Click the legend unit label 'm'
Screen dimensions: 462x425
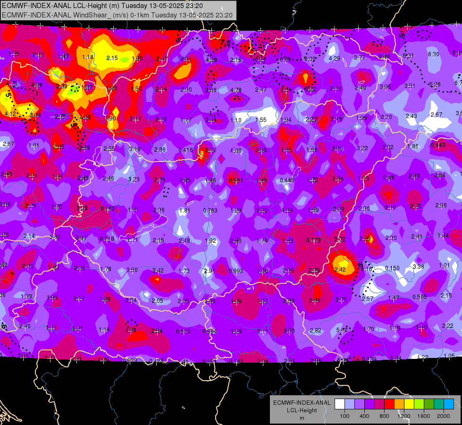click(302, 418)
